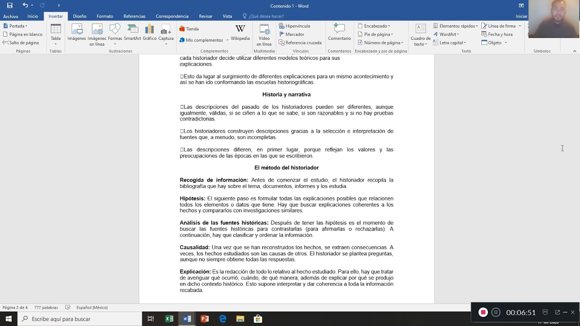Pause the screen recording
Screen dimensions: 580x326
(496, 312)
